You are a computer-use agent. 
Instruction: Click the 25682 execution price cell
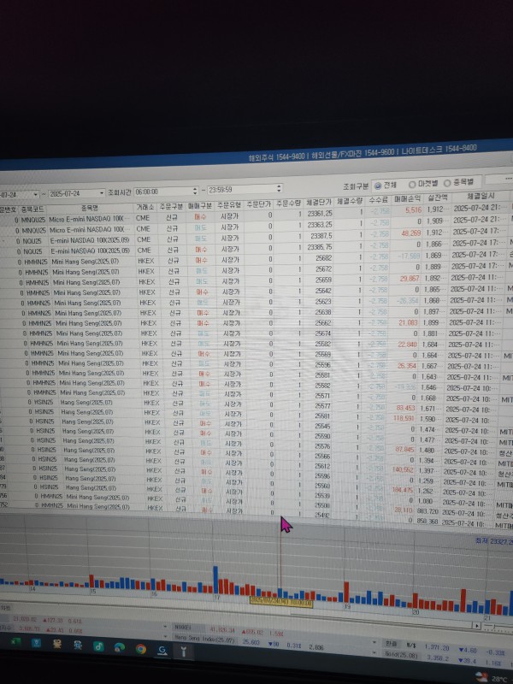pos(320,258)
